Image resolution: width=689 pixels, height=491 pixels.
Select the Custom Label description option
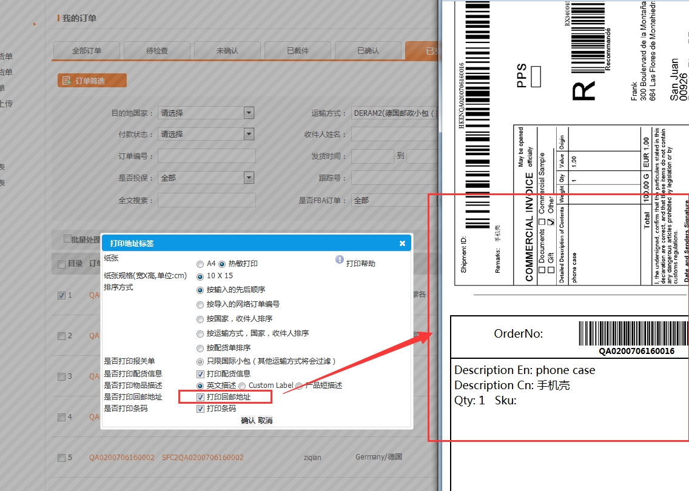242,386
